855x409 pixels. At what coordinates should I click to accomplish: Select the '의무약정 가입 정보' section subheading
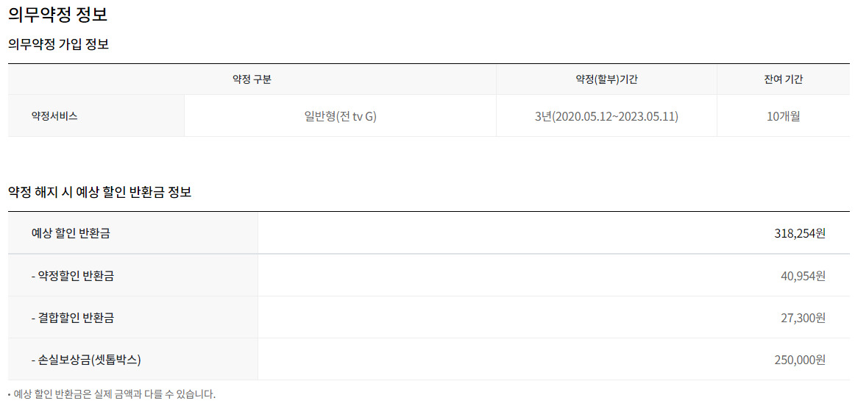(x=58, y=44)
